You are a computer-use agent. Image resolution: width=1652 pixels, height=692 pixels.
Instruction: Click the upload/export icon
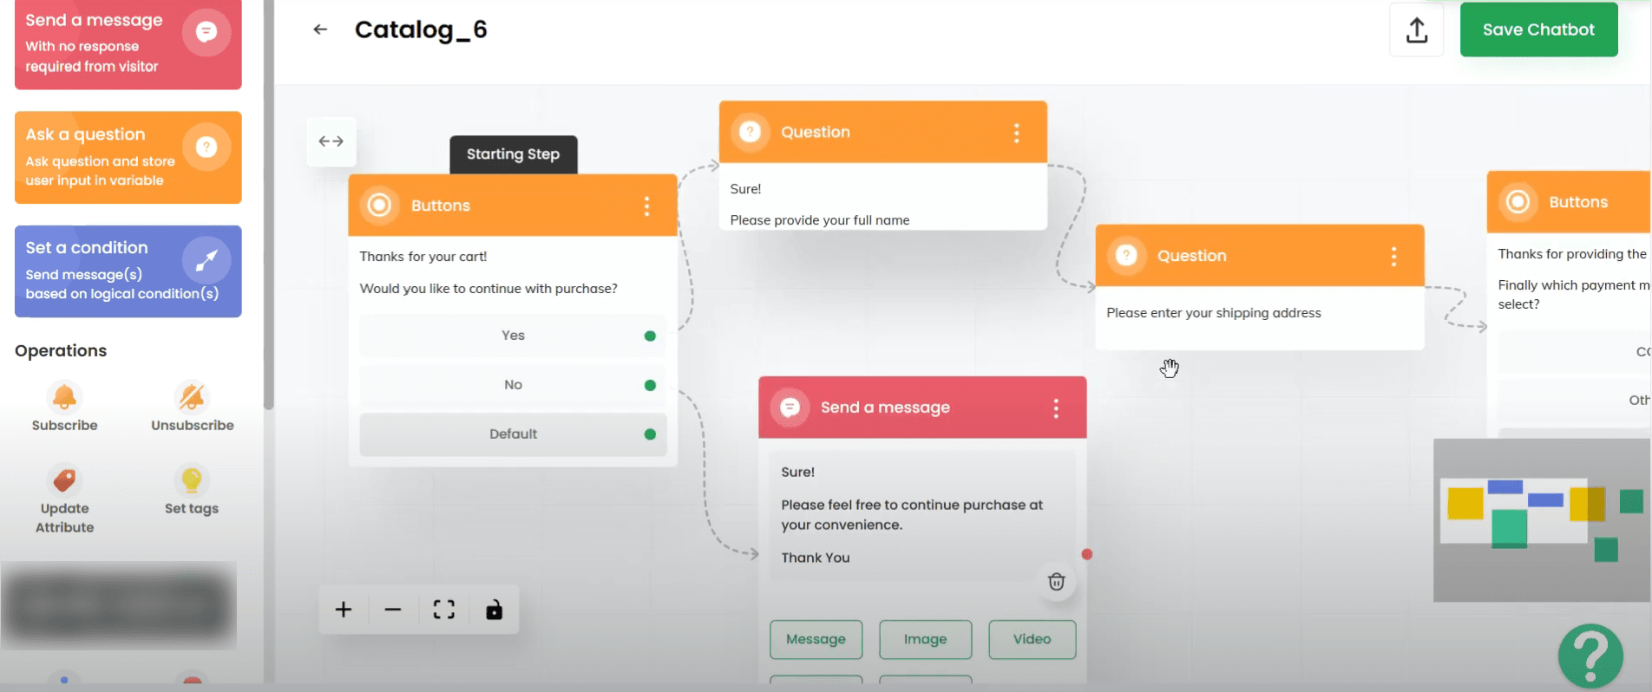(x=1416, y=30)
